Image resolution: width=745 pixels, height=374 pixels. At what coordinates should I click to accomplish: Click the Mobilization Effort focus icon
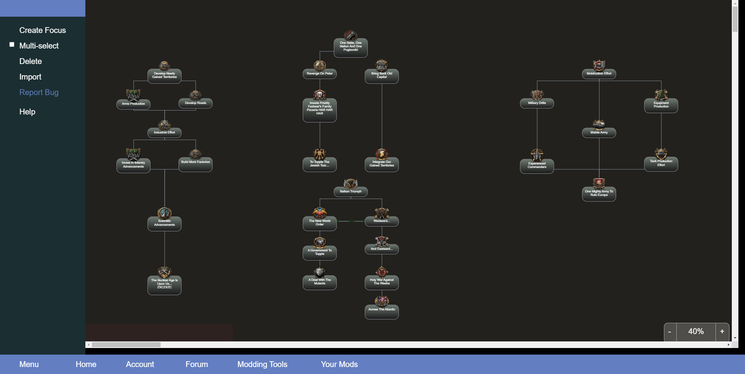point(599,66)
